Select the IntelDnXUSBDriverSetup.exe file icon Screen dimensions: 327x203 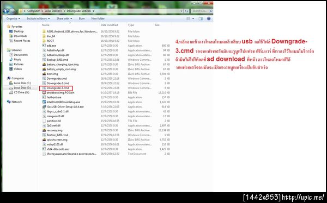point(44,102)
